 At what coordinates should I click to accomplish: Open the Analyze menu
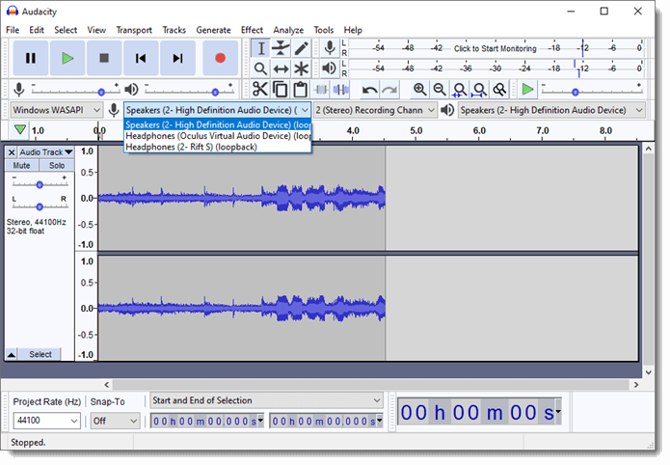coord(288,30)
